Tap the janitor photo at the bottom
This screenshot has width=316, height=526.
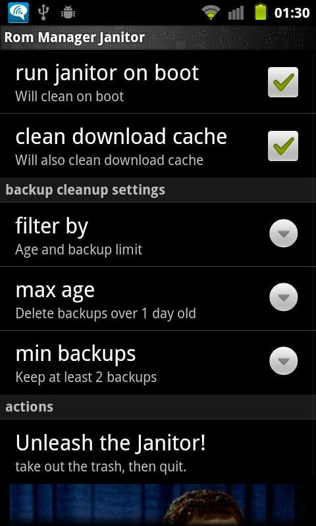coord(158,505)
